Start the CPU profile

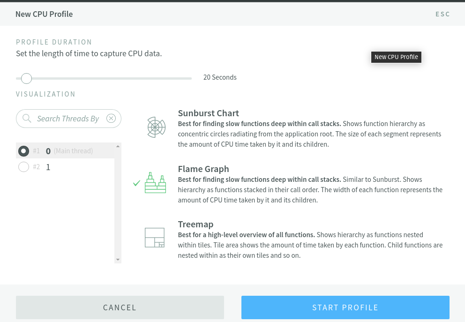pos(345,307)
